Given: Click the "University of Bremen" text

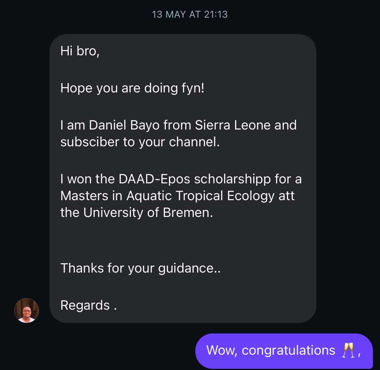Looking at the screenshot, I should 148,213.
